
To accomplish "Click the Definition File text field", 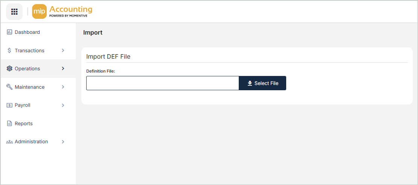I will (x=162, y=83).
